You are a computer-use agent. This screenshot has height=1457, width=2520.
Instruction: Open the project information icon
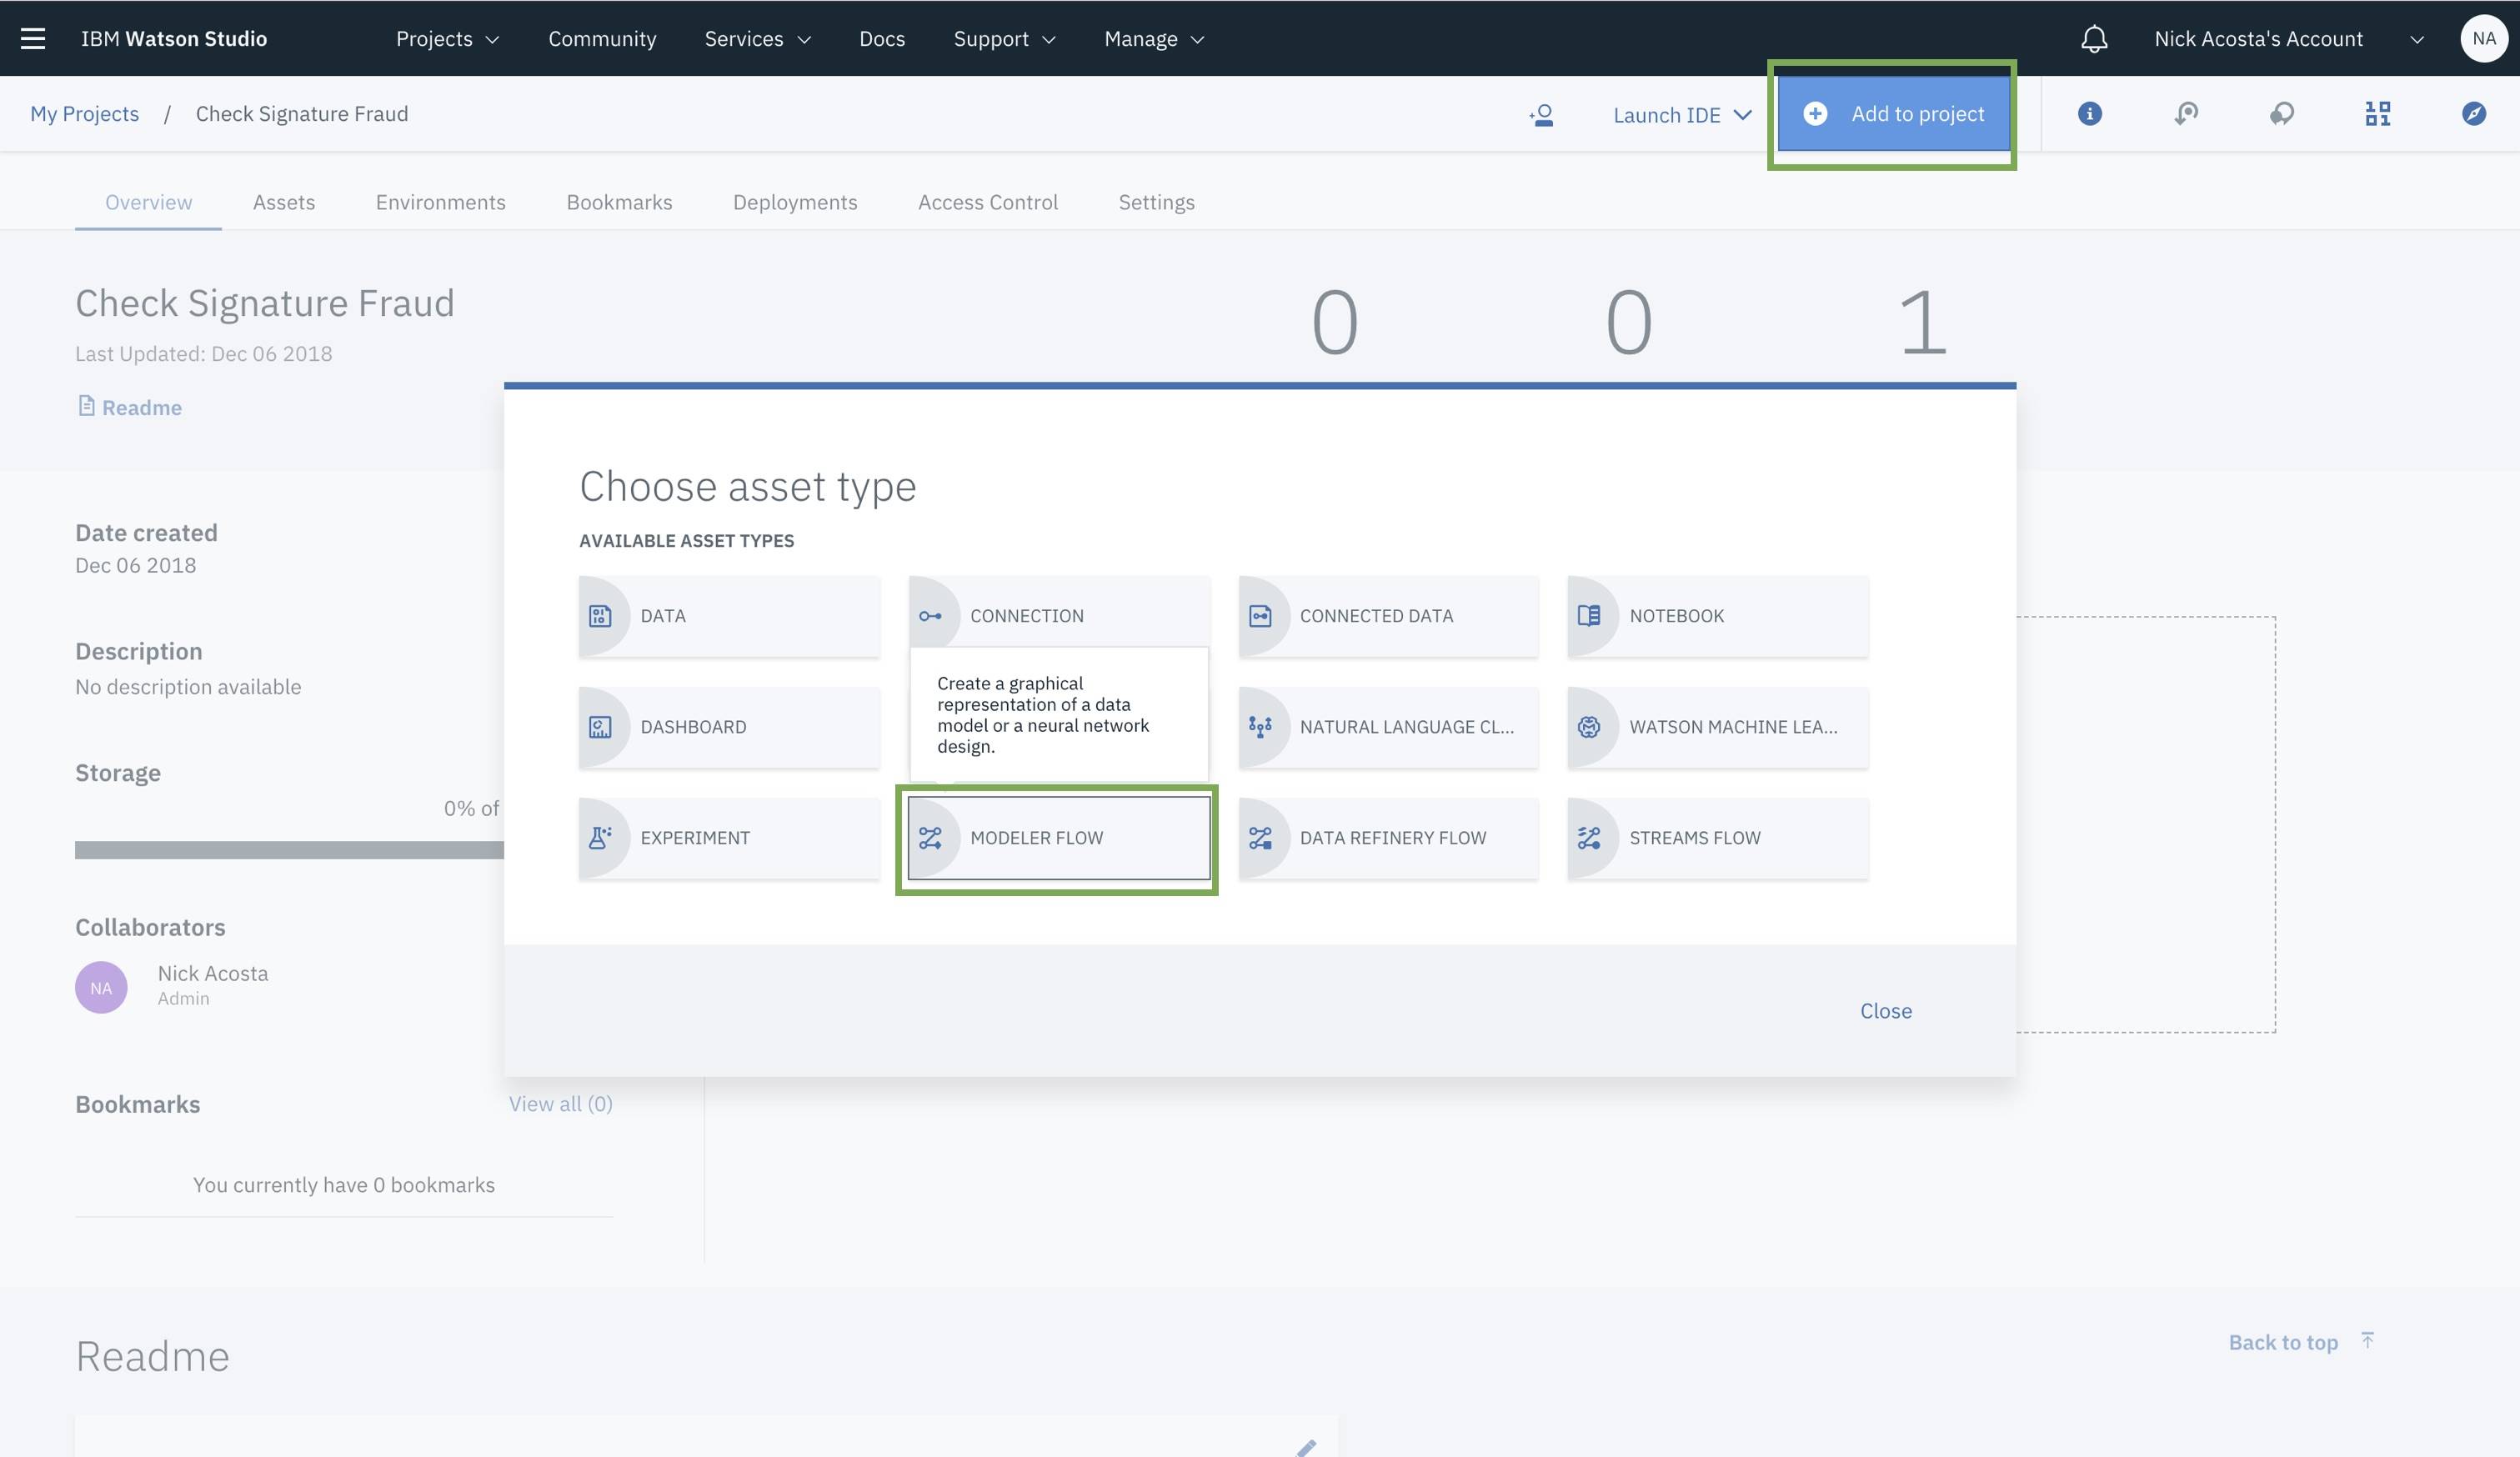tap(2089, 114)
